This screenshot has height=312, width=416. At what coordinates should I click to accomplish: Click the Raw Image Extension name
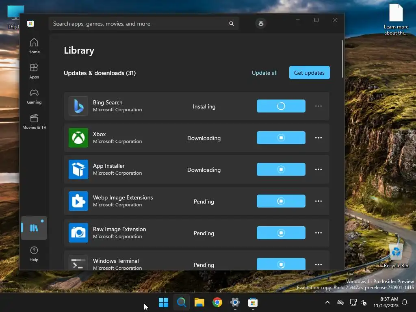click(x=119, y=229)
